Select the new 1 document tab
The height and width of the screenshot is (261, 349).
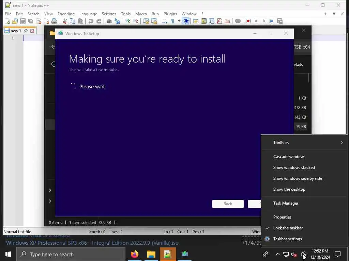tap(16, 31)
